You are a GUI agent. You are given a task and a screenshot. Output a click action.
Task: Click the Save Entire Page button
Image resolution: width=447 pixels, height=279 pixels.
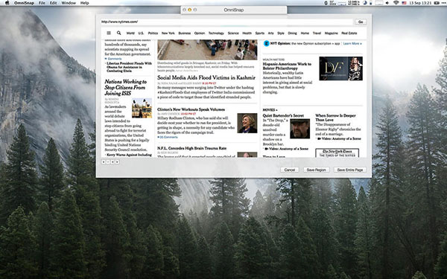pos(350,170)
